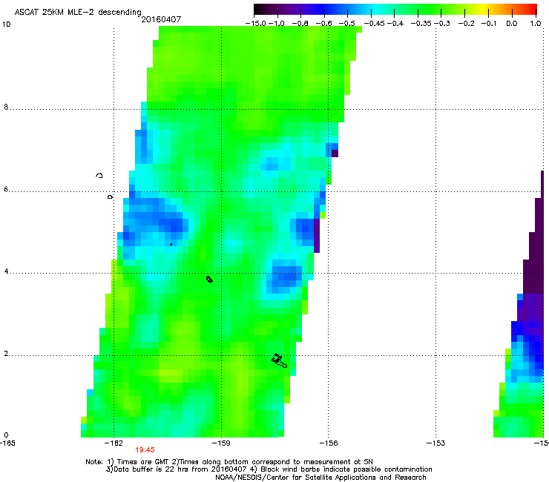The height and width of the screenshot is (482, 549).
Task: Click the 1.0 colorbar label
Action: [x=536, y=24]
